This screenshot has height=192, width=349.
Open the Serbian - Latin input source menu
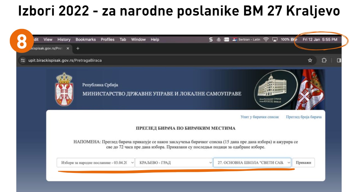[246, 40]
